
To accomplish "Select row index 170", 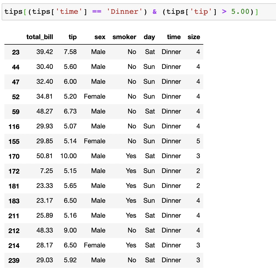I will (x=14, y=156).
